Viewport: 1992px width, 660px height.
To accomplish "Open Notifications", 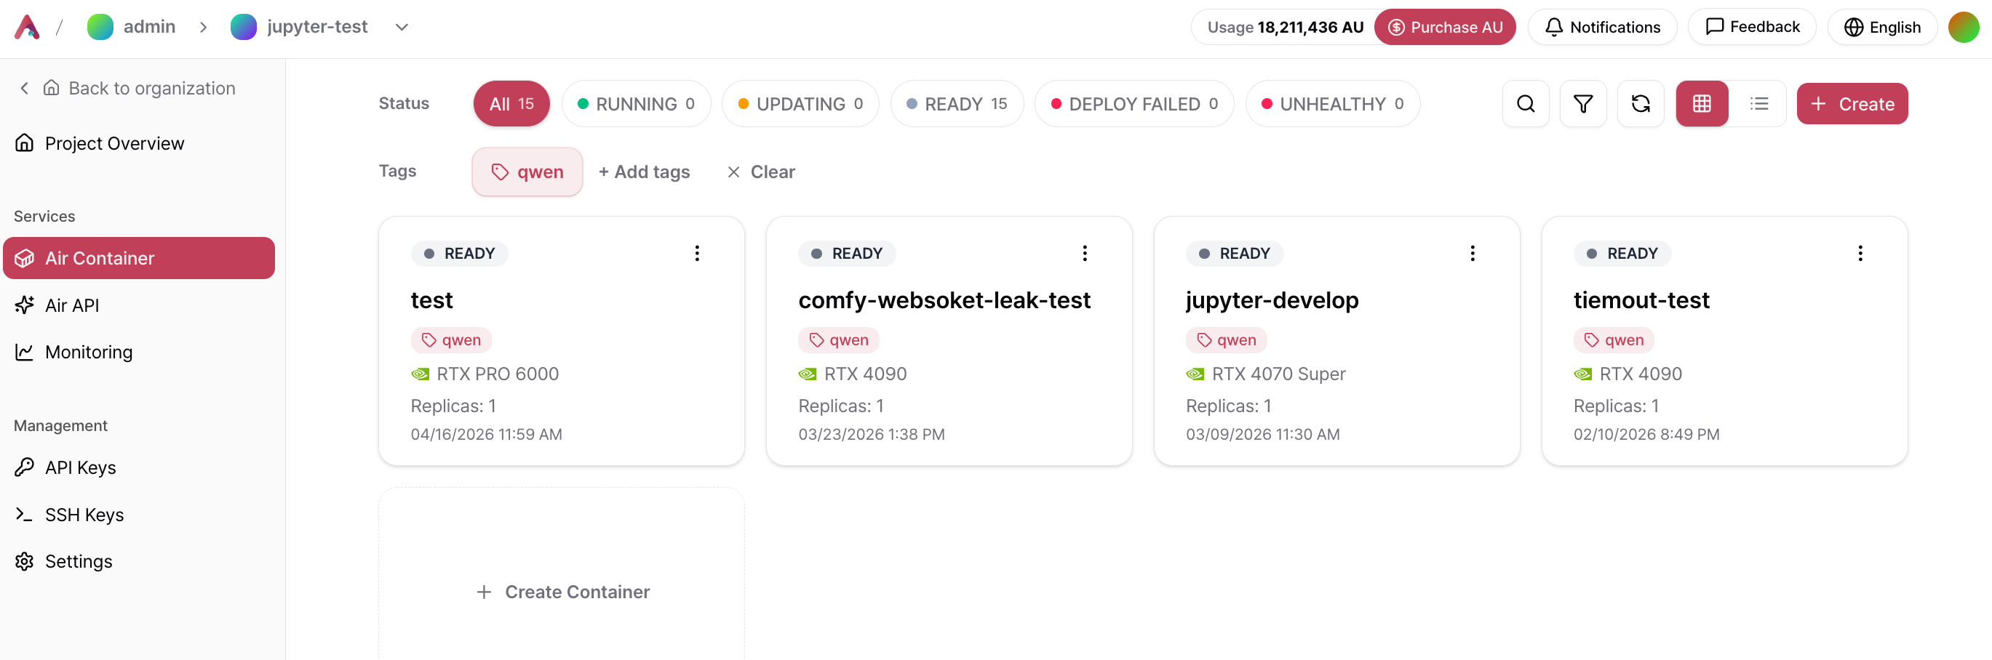I will [x=1601, y=27].
